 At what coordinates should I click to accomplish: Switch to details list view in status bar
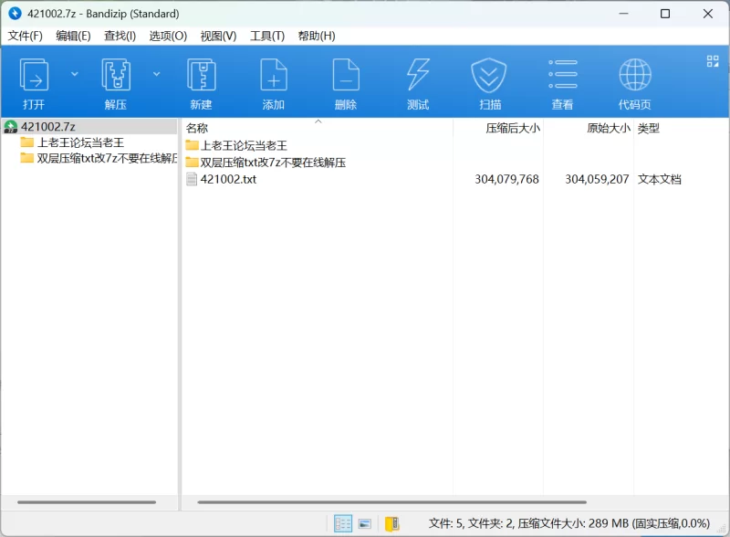click(343, 523)
